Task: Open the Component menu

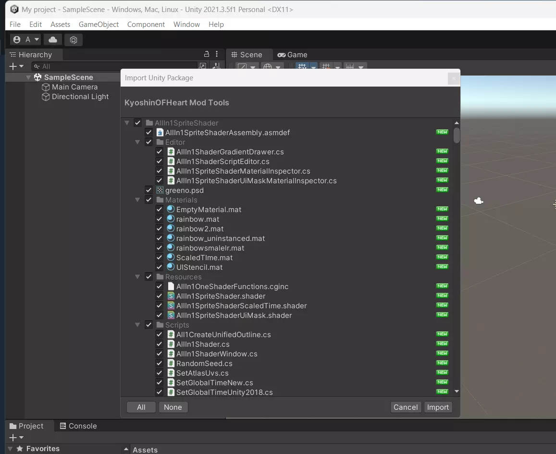Action: (x=146, y=25)
